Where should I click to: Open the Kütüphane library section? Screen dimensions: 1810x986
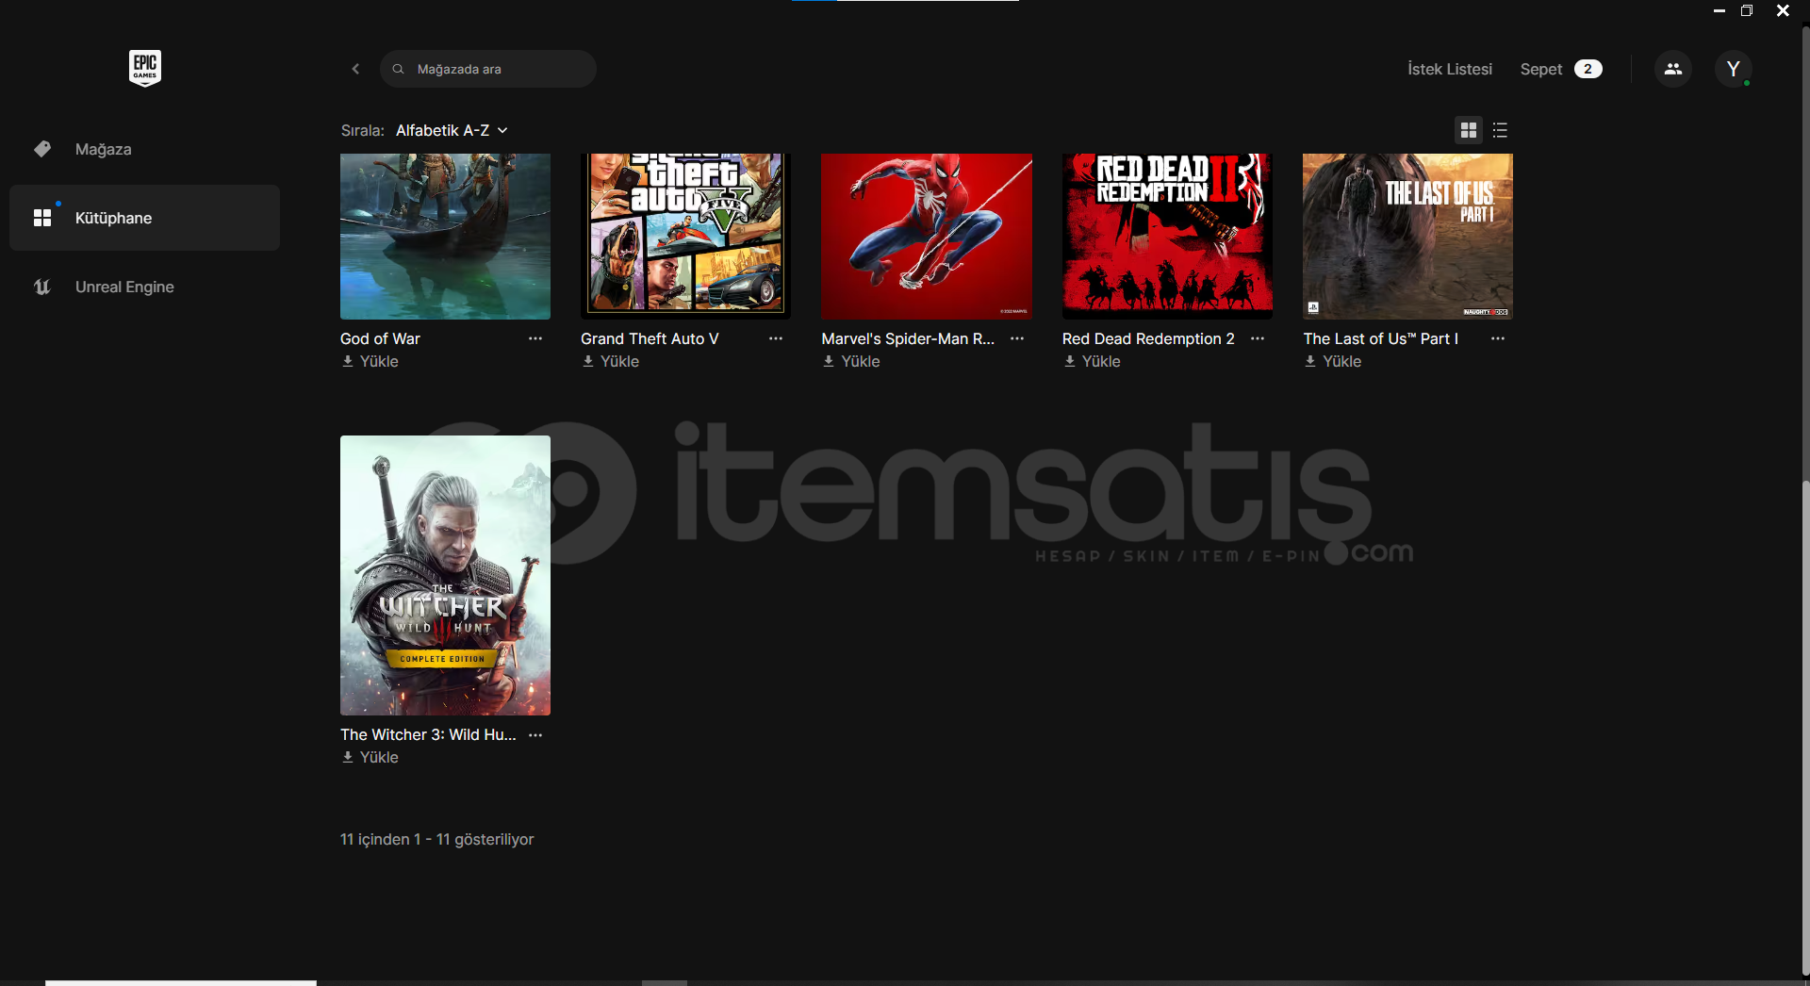pos(145,218)
